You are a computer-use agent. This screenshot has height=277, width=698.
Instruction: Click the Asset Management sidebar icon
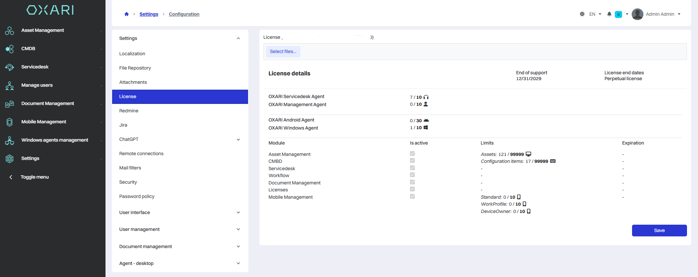pyautogui.click(x=10, y=31)
